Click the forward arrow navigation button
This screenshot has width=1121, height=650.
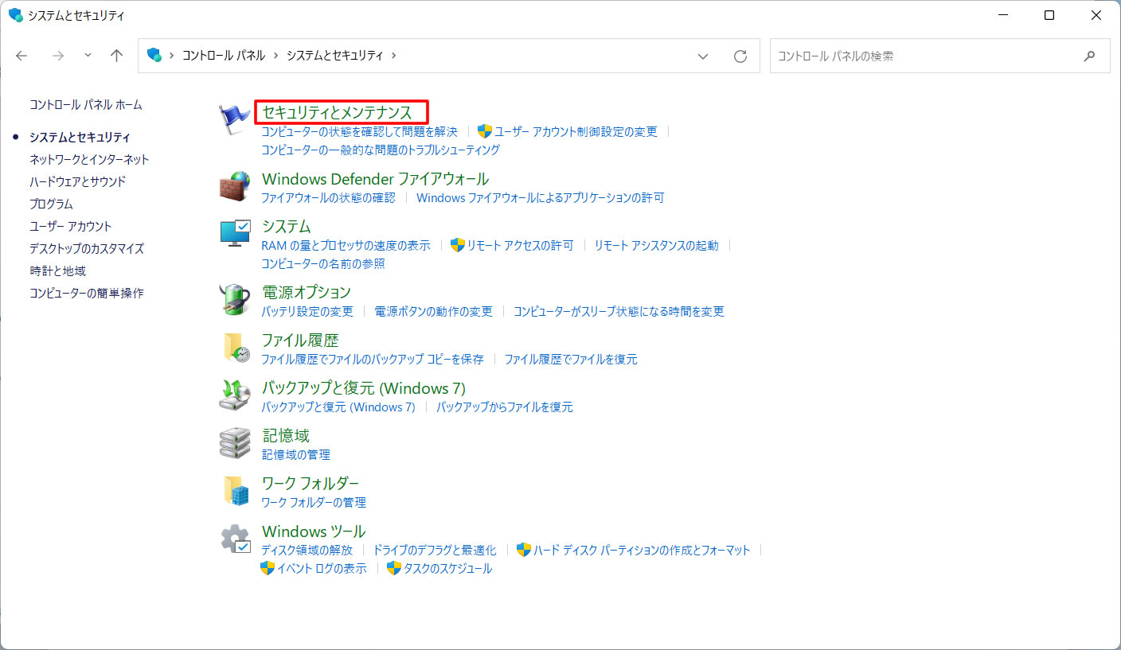click(x=57, y=56)
